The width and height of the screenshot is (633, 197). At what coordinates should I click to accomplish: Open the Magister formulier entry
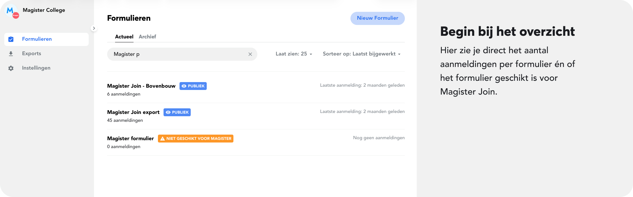[130, 139]
